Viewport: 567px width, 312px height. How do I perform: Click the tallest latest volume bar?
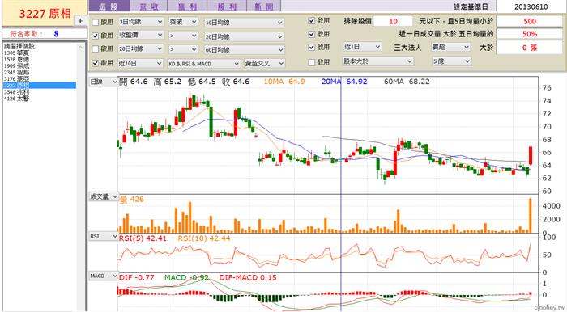point(531,215)
